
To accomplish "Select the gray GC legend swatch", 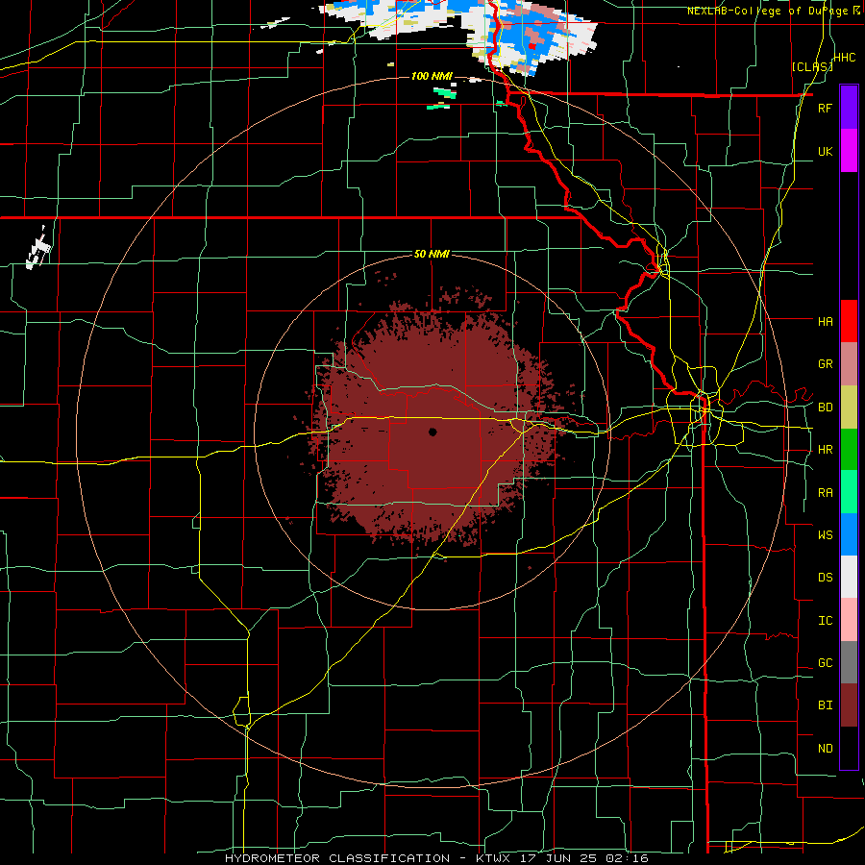I will click(x=849, y=662).
